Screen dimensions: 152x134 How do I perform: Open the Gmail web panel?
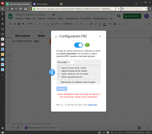click(3, 44)
